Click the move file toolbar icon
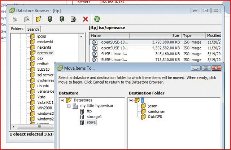This screenshot has width=231, height=150. click(73, 19)
